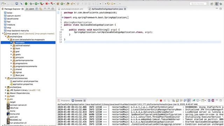Click the Remove All Terminated Launches icon
Screen dimensions: 224x126
[169, 100]
